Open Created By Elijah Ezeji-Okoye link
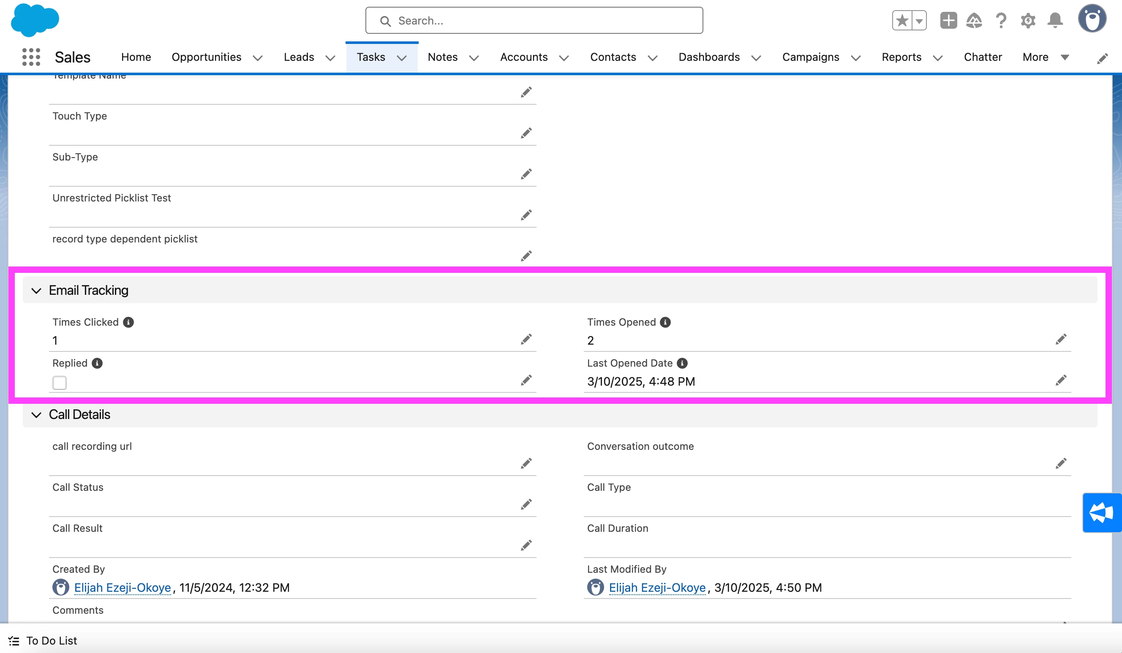The height and width of the screenshot is (653, 1122). [123, 588]
